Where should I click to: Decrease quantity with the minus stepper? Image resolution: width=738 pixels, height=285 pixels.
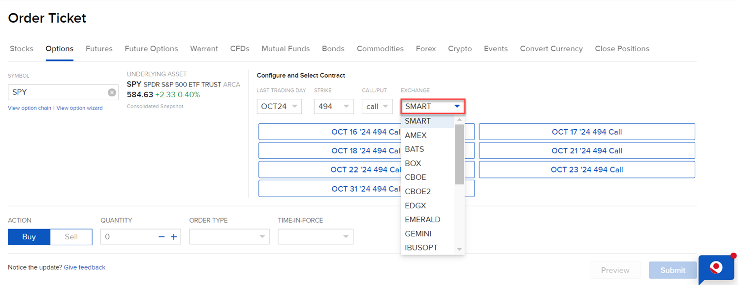161,236
